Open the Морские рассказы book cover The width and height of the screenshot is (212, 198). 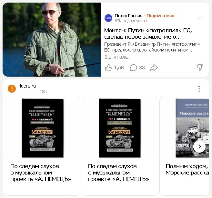pyautogui.click(x=192, y=128)
